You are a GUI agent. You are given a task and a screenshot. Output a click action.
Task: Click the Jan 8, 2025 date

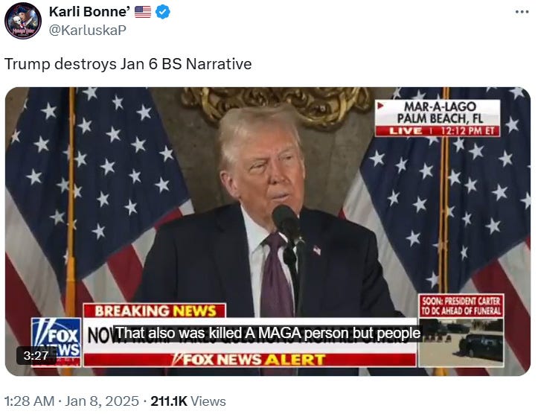tap(101, 401)
